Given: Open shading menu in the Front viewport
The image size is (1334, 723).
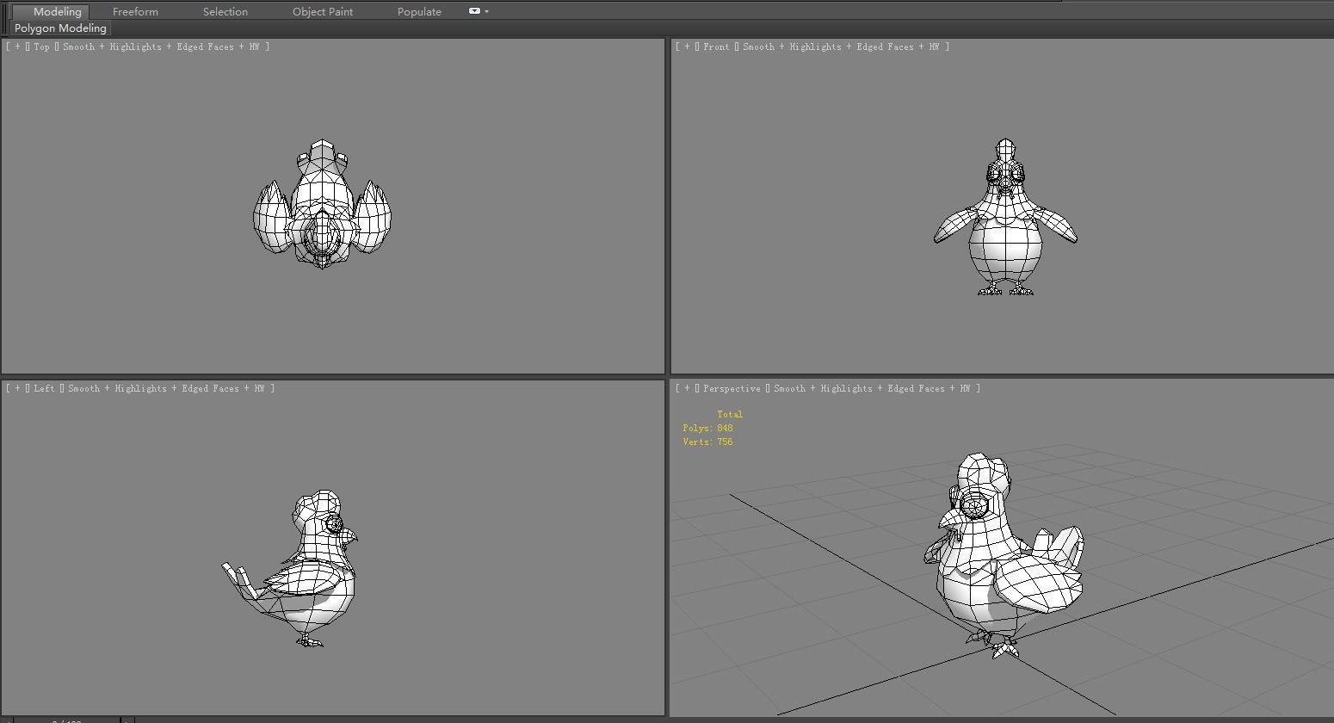Looking at the screenshot, I should (x=841, y=46).
